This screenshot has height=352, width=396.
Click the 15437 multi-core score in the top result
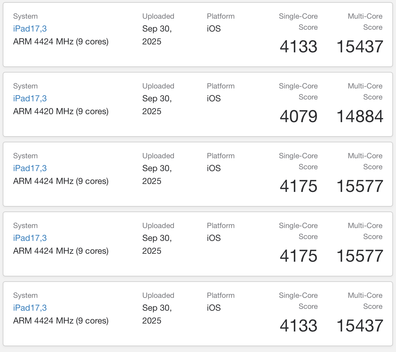360,47
